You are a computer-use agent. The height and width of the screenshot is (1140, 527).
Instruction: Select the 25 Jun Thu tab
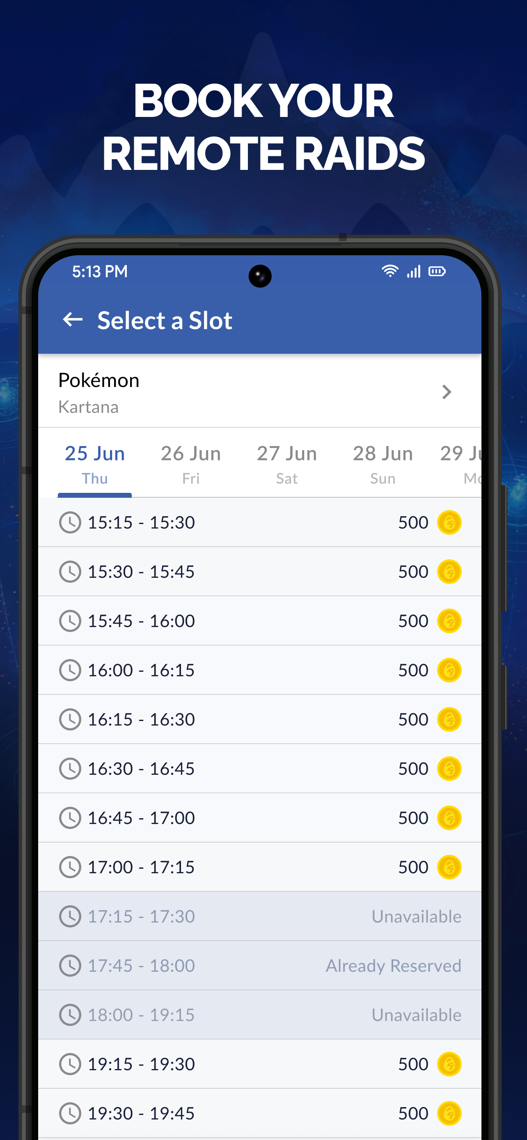pos(95,464)
